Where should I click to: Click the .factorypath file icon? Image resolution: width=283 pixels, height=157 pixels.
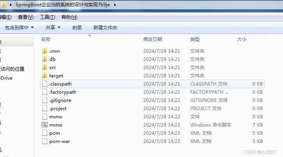(x=45, y=92)
